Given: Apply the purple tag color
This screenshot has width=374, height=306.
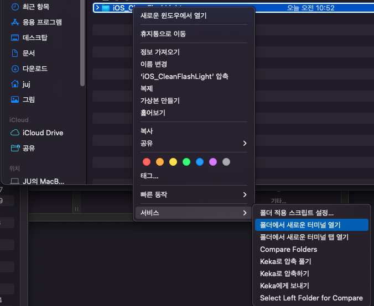Looking at the screenshot, I should coord(213,162).
